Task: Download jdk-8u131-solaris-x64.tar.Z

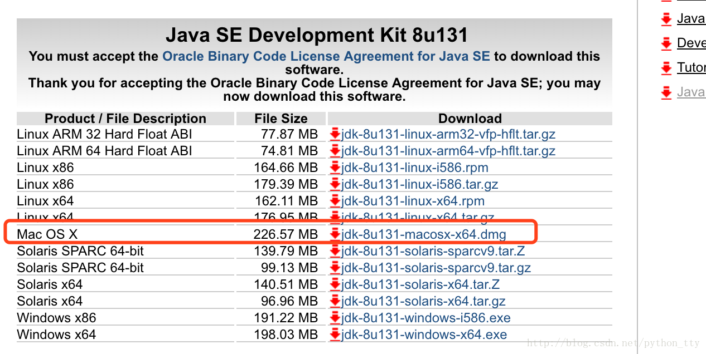Action: pos(420,284)
